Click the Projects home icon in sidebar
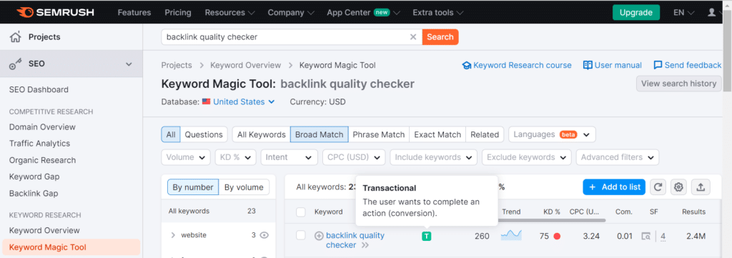This screenshot has height=258, width=732. coord(16,37)
